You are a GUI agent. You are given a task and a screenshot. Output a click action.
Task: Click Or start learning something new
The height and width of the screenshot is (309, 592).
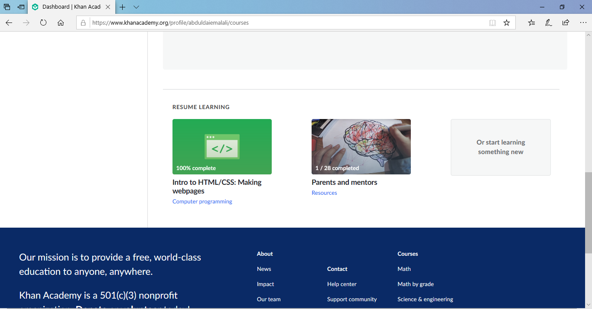501,147
